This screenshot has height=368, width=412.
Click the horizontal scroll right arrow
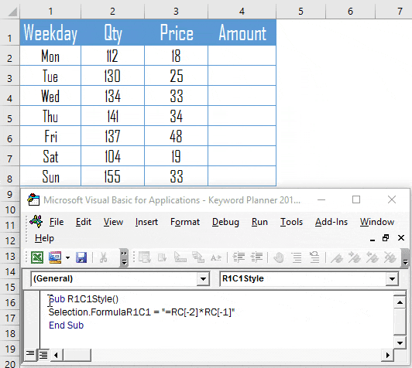point(387,355)
